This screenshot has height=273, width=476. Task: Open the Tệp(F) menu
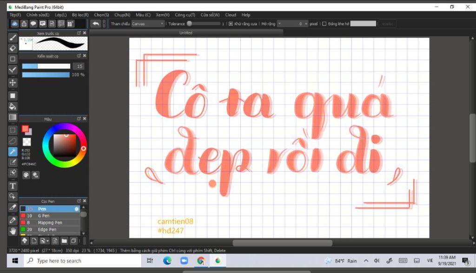click(x=15, y=15)
